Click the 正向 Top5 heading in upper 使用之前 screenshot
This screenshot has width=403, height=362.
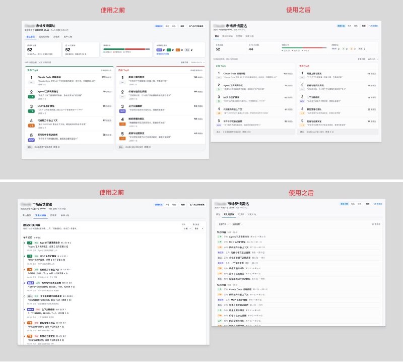click(x=33, y=70)
